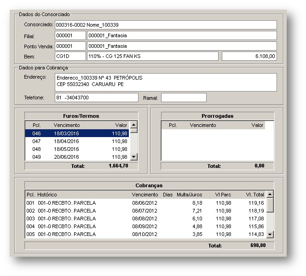Click Histórico column header in Cobranças
306x276 pixels.
[47, 195]
